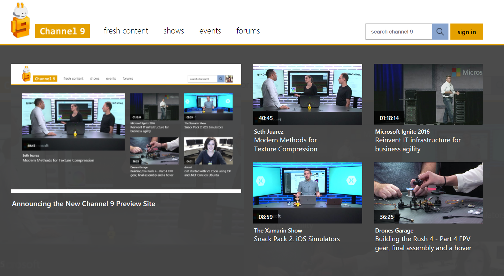Open the forums page
The image size is (504, 276).
248,31
